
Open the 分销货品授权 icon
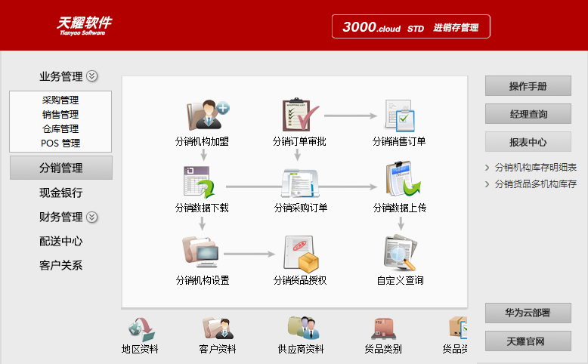point(300,254)
